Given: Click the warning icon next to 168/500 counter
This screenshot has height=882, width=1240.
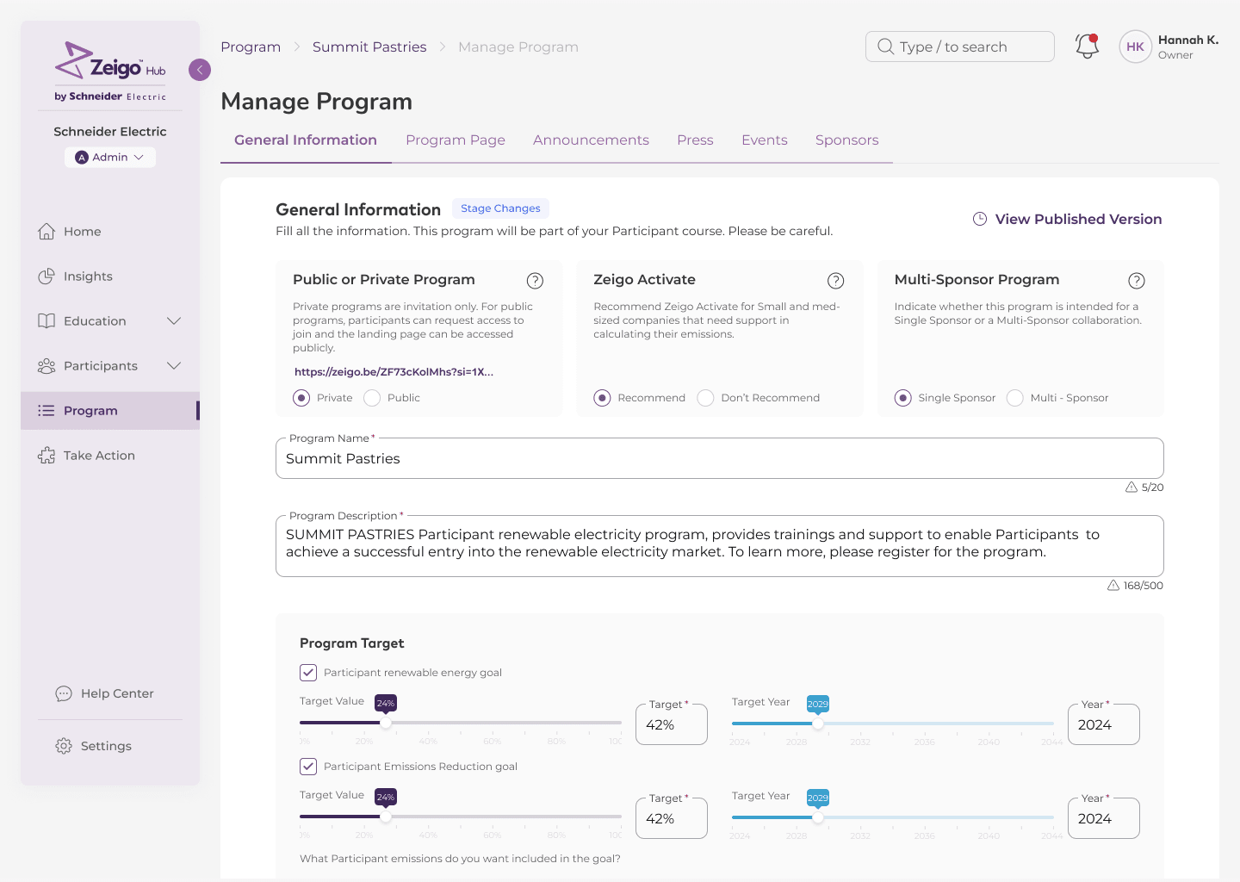Looking at the screenshot, I should pyautogui.click(x=1113, y=586).
